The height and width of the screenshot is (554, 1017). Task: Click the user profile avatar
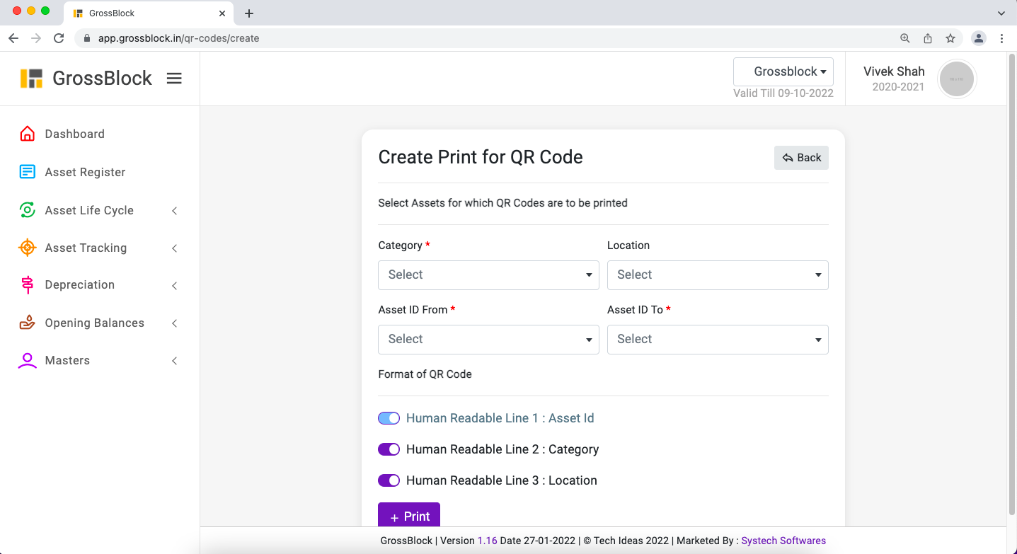point(956,79)
